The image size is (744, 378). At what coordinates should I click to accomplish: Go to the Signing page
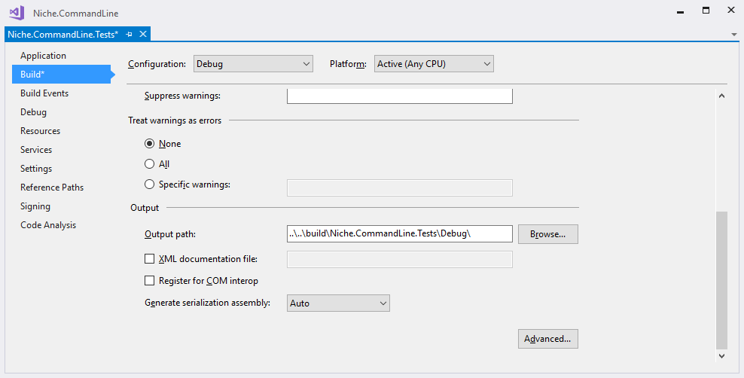pos(35,206)
